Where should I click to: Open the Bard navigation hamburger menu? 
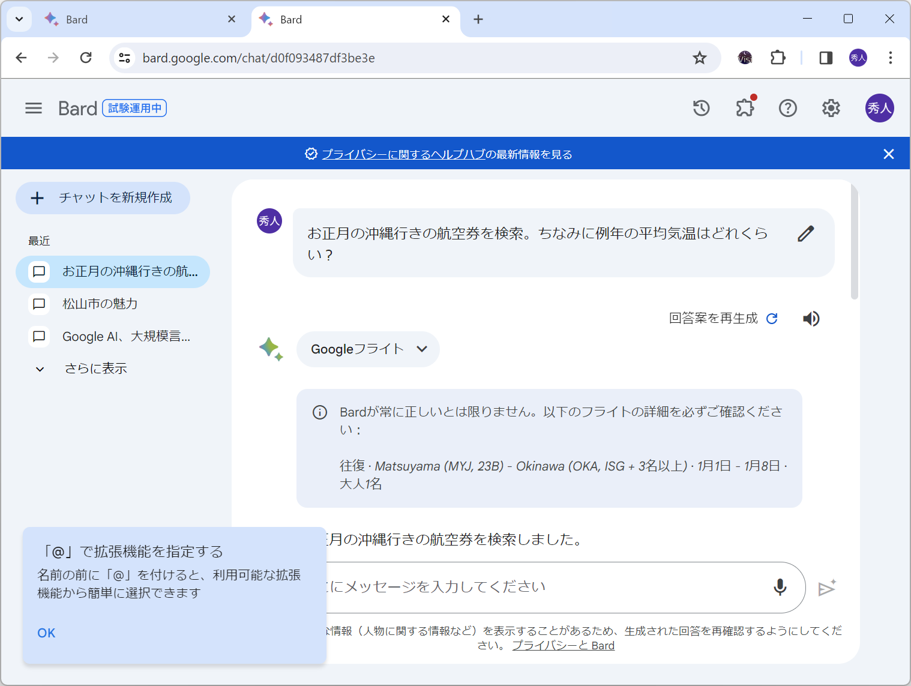[x=34, y=108]
